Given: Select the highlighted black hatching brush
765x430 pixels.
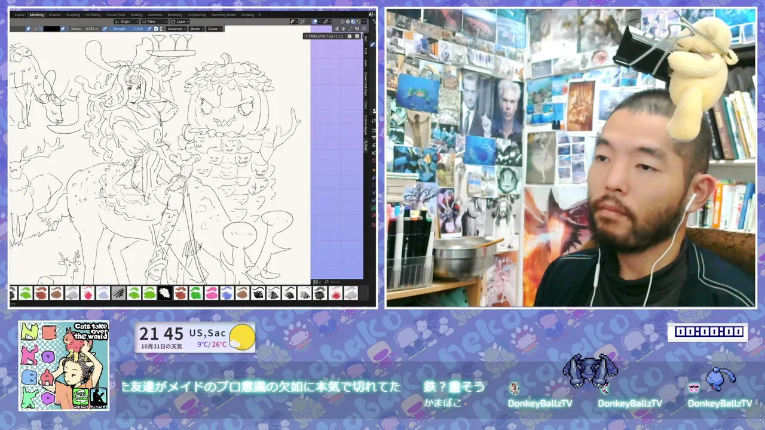Looking at the screenshot, I should (118, 293).
